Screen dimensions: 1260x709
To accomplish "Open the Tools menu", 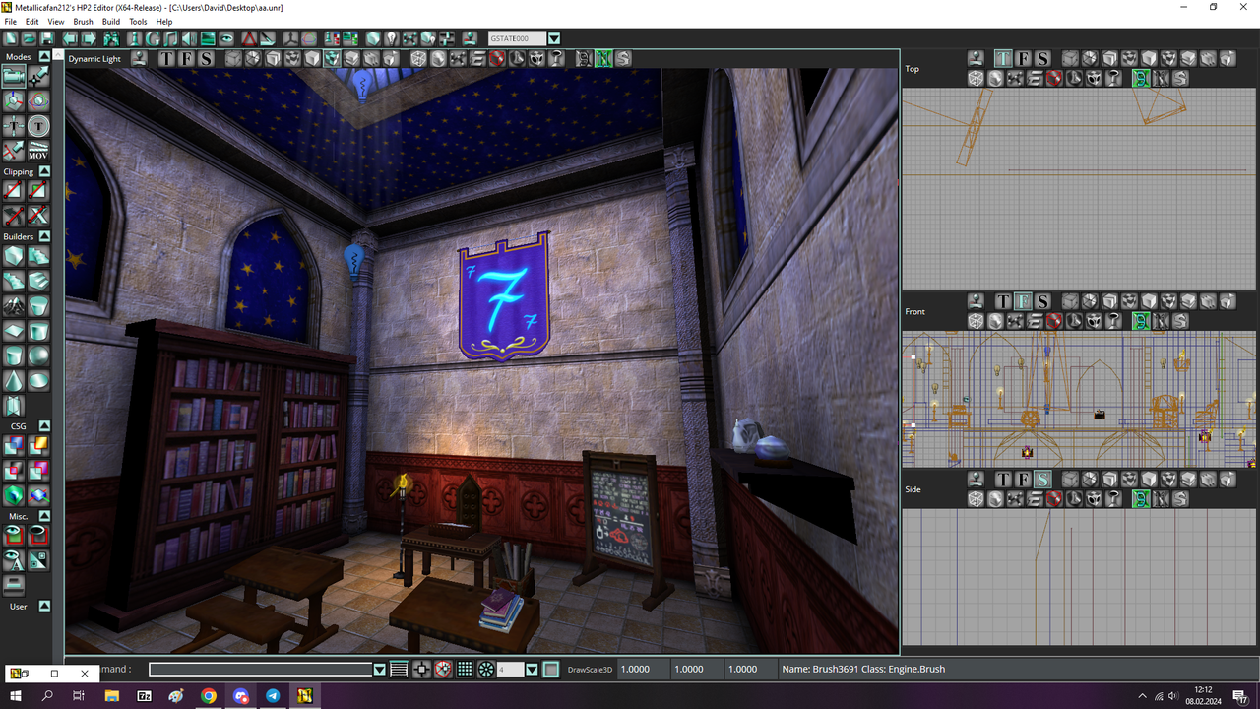I will (x=138, y=21).
